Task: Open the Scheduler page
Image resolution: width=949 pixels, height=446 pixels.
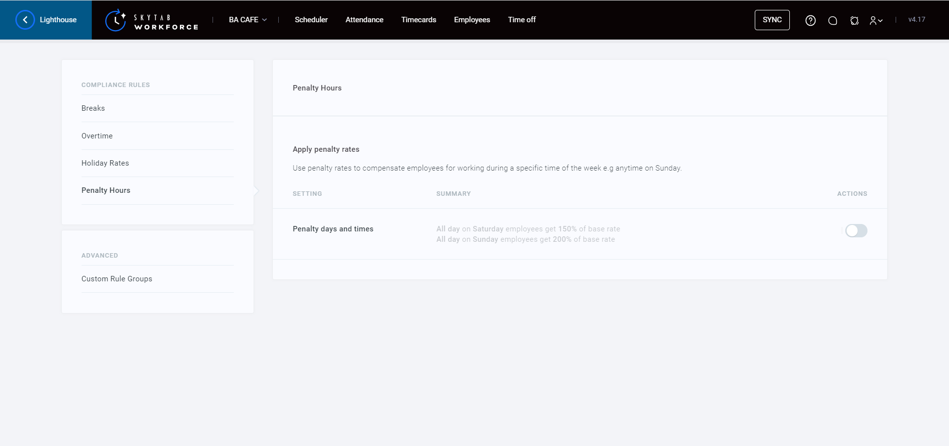Action: point(311,20)
